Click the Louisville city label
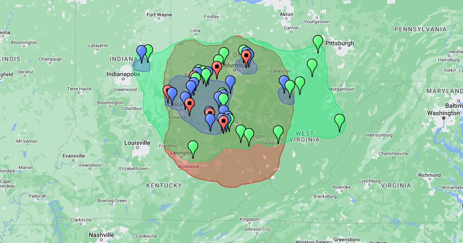463x243 pixels. point(137,143)
